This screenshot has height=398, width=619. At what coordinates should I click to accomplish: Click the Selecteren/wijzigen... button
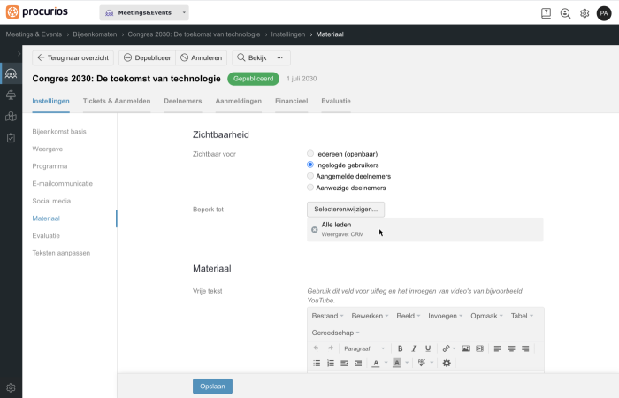pyautogui.click(x=346, y=210)
